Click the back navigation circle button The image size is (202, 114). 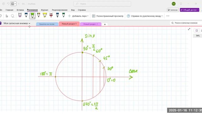tap(3, 4)
